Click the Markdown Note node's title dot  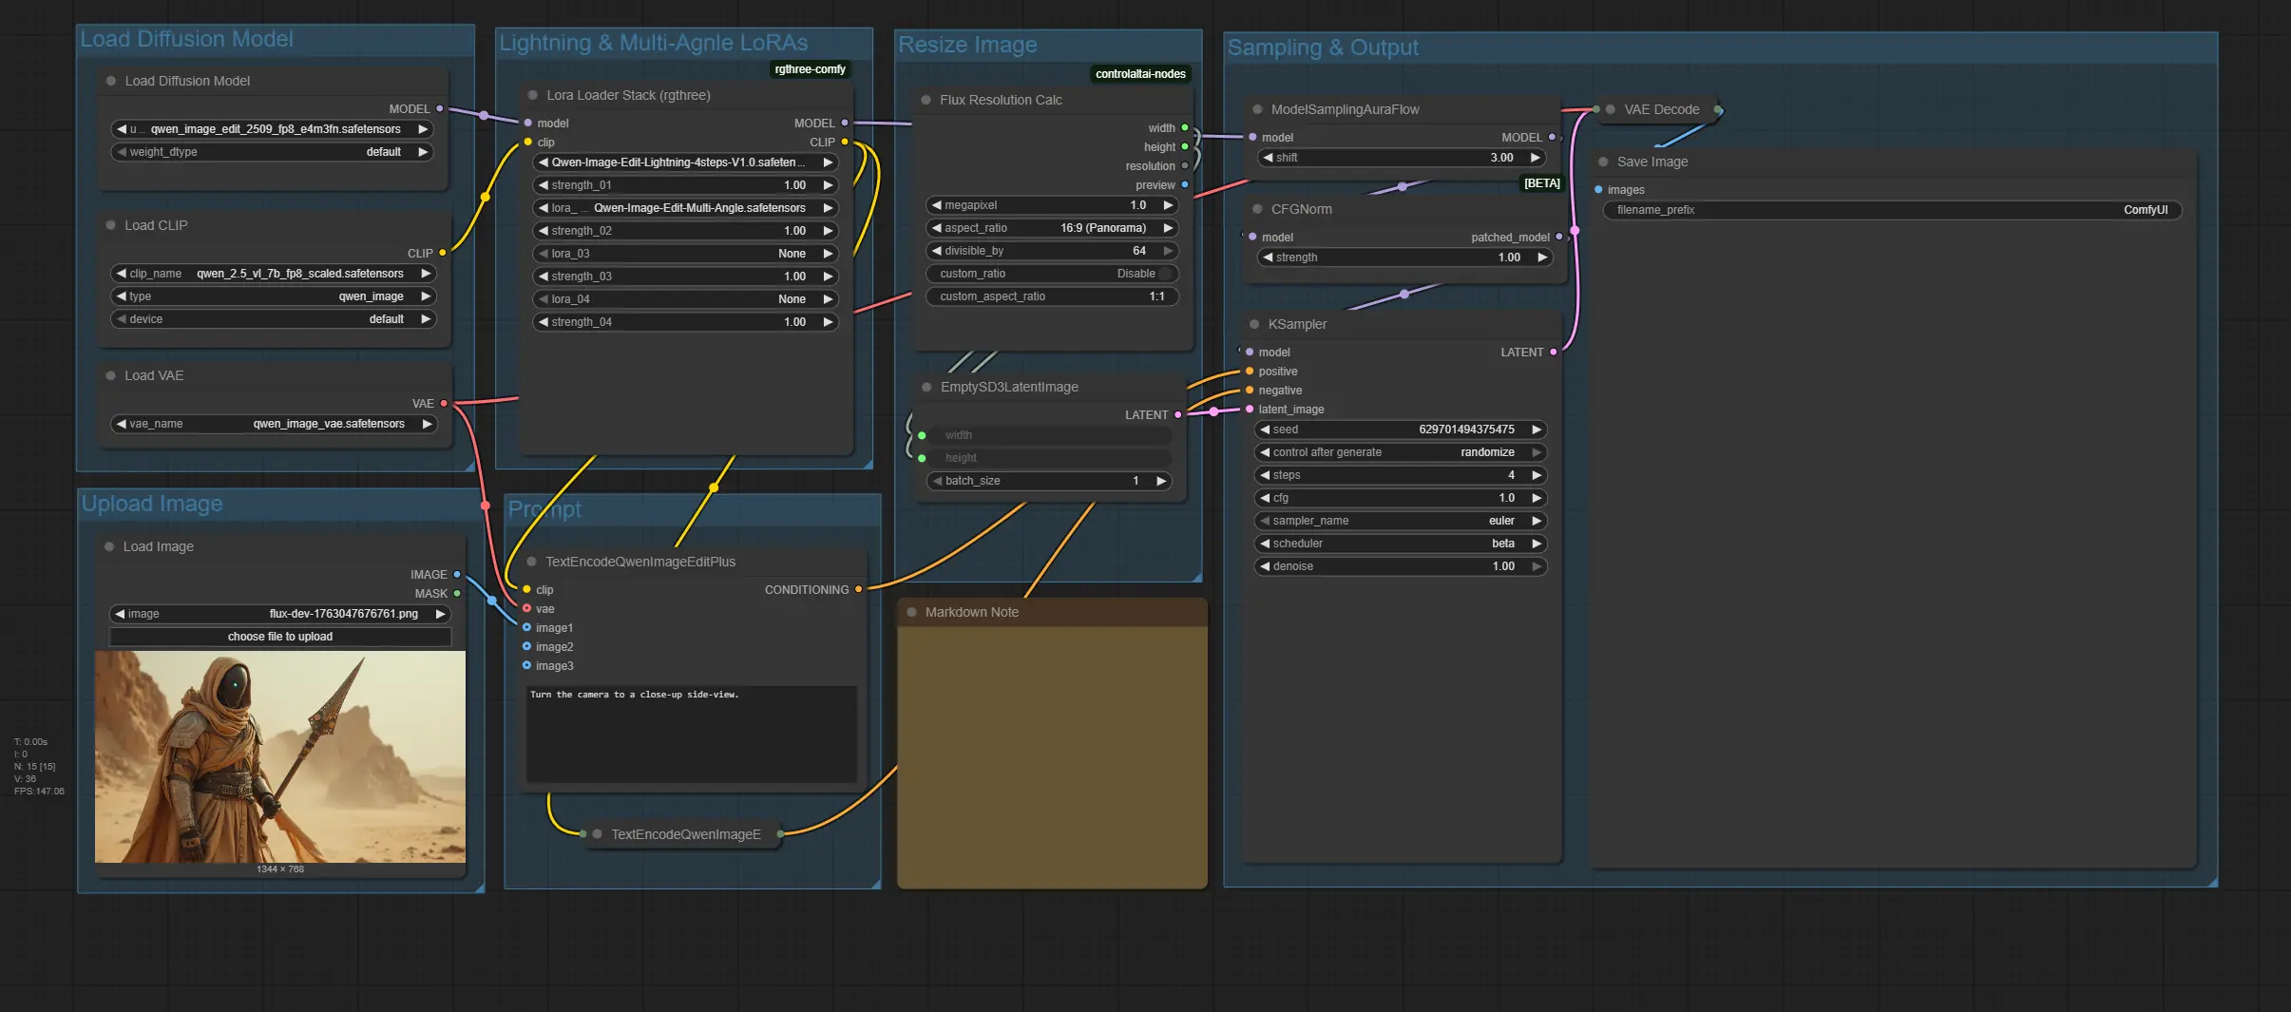click(912, 612)
